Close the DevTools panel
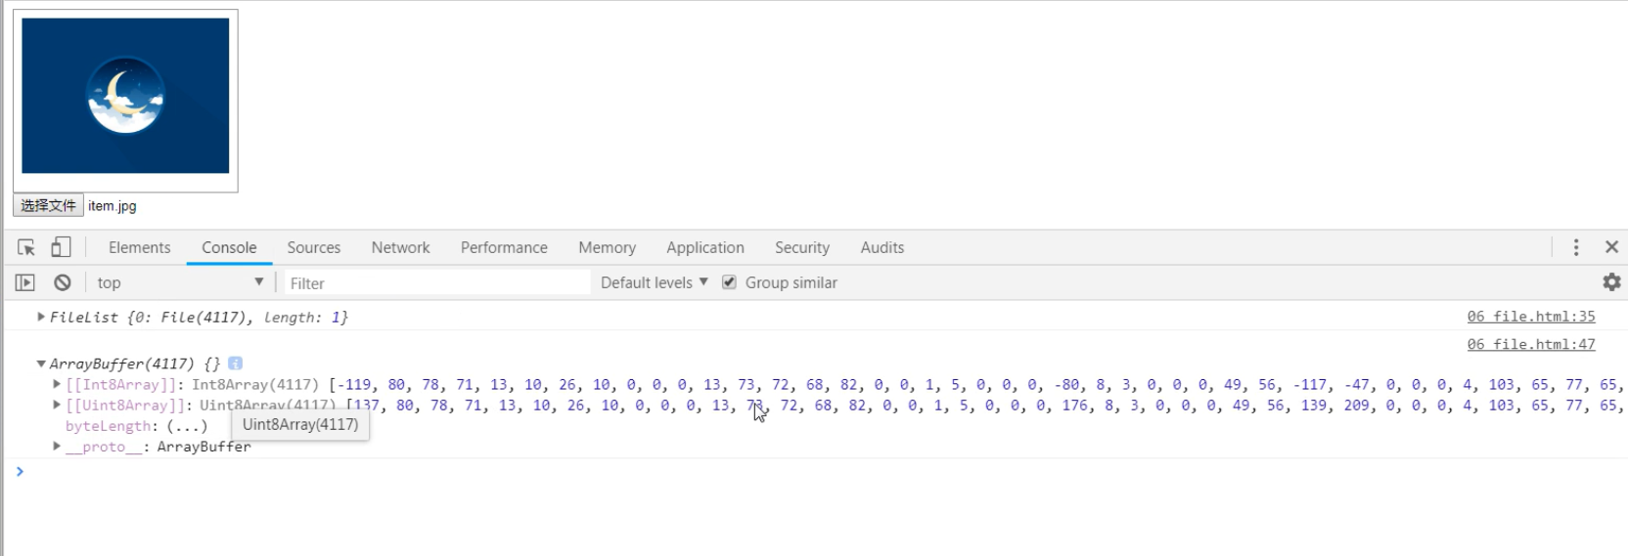Image resolution: width=1628 pixels, height=556 pixels. (1611, 247)
